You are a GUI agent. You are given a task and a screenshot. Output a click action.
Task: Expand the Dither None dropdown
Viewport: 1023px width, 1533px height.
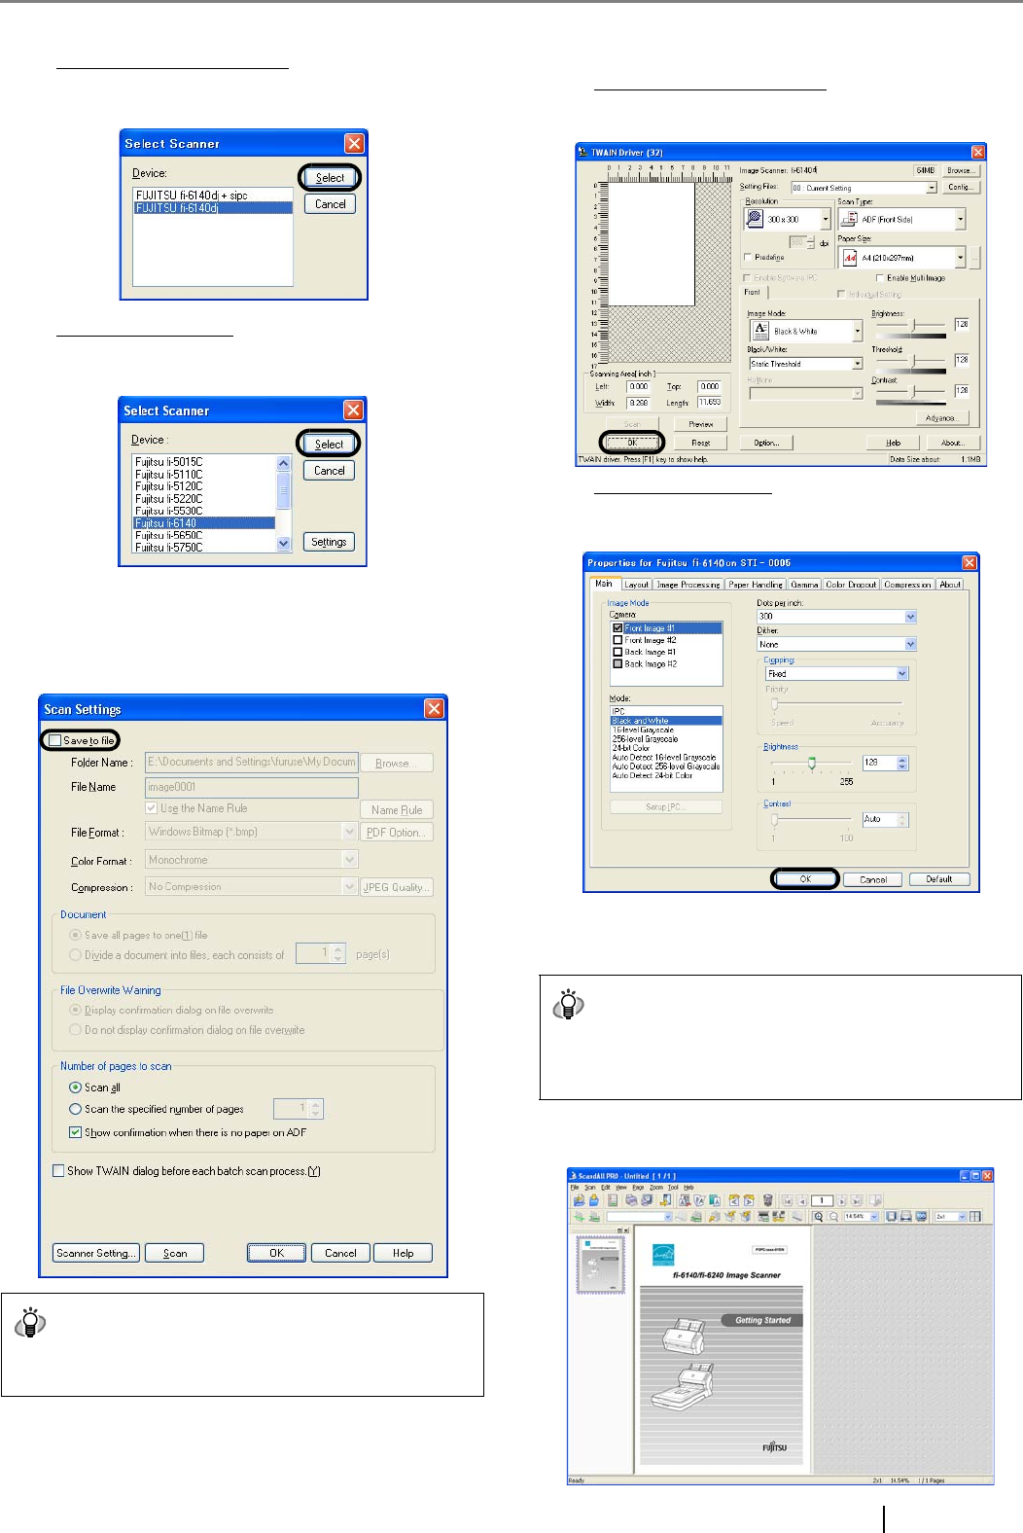[x=910, y=644]
